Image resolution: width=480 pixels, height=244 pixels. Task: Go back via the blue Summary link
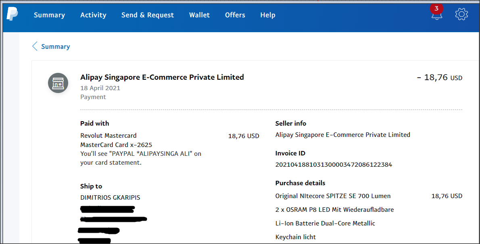click(55, 46)
